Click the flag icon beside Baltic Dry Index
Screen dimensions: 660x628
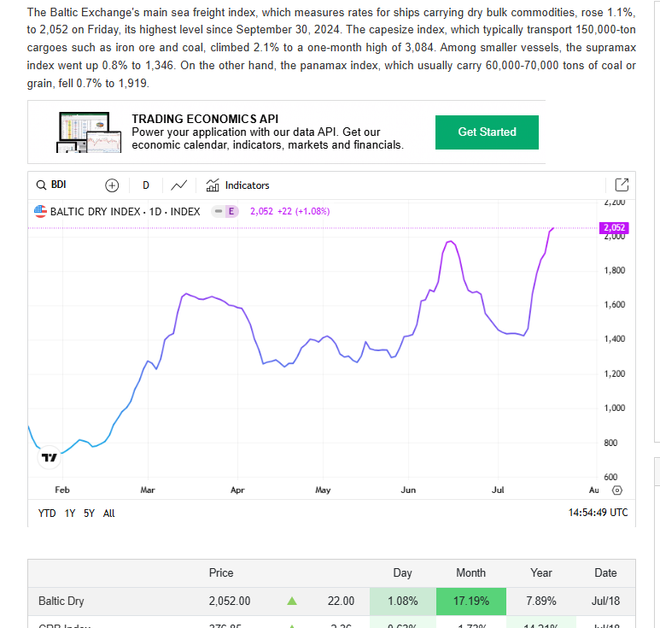pos(40,211)
